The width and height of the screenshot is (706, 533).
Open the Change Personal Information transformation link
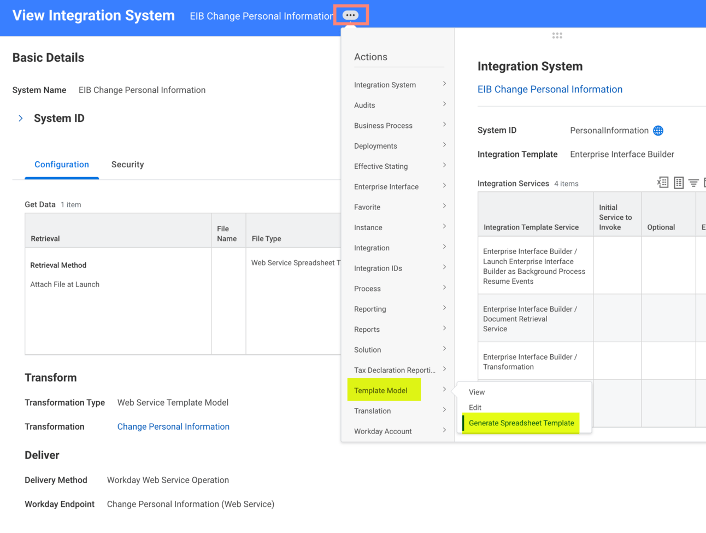point(173,427)
